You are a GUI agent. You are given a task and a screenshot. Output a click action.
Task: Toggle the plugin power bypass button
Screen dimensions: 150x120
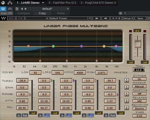click(x=3, y=9)
